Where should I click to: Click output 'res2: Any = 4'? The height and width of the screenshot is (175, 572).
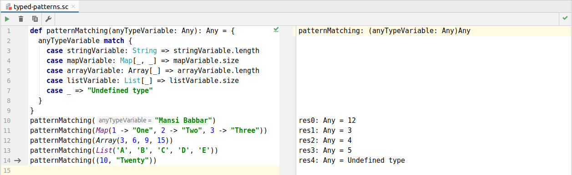tap(325, 141)
